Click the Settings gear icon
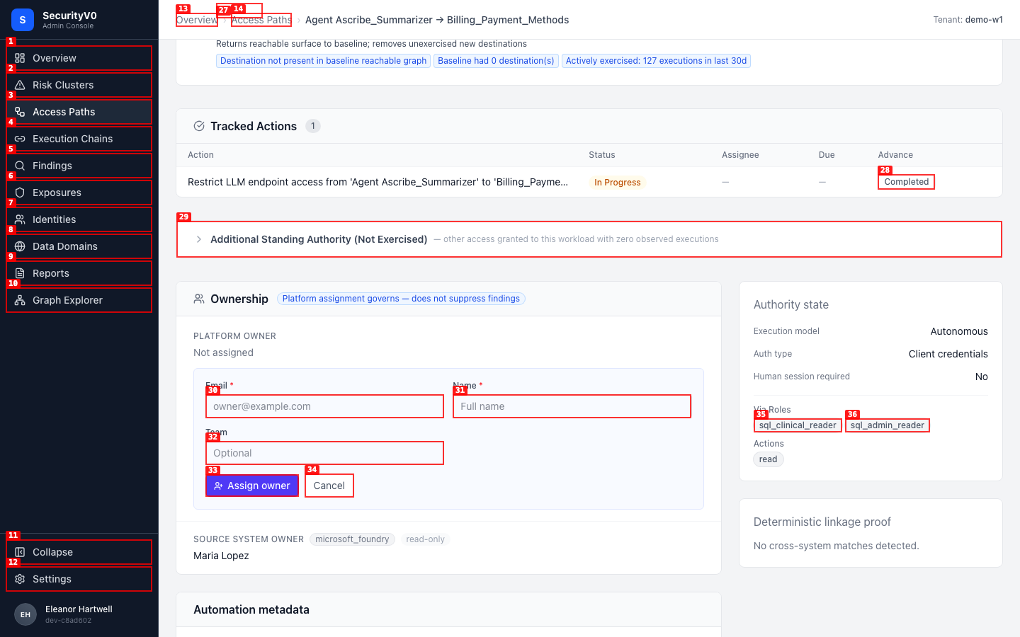This screenshot has width=1020, height=637. [20, 579]
